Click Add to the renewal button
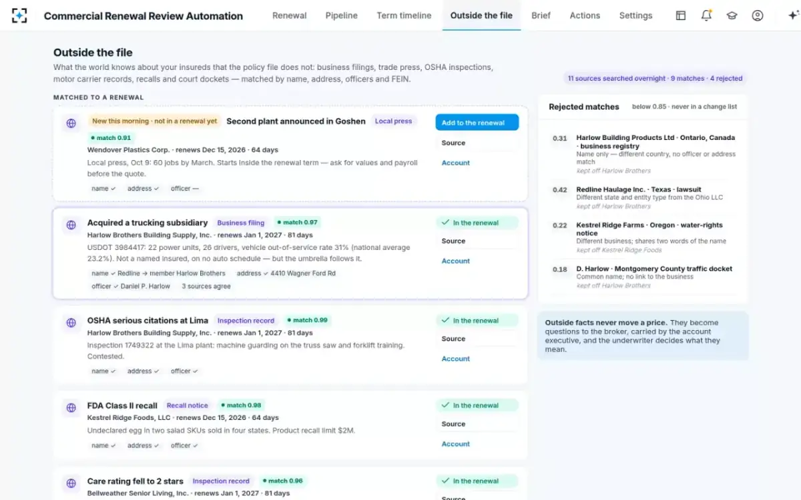Viewport: 801px width, 500px height. click(477, 123)
